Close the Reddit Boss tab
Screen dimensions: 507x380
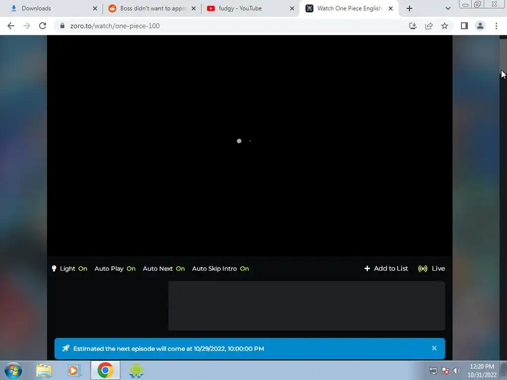point(194,8)
